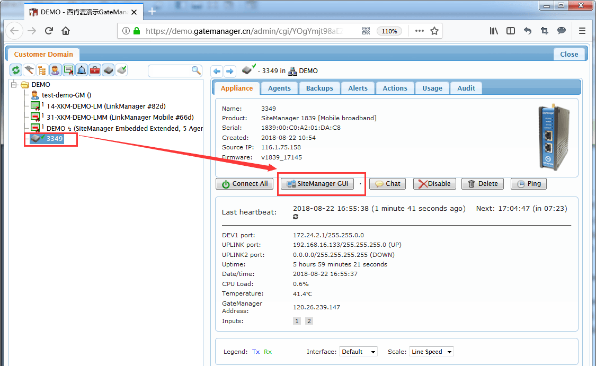Open the Interface Default dropdown
The height and width of the screenshot is (366, 596).
click(x=359, y=352)
